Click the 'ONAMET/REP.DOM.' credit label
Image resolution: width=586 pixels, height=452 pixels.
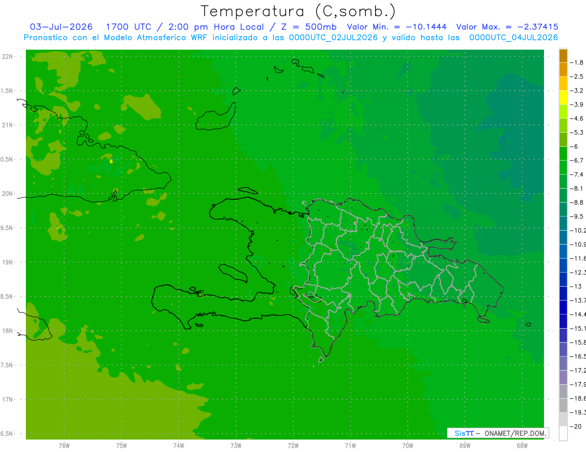click(x=514, y=433)
